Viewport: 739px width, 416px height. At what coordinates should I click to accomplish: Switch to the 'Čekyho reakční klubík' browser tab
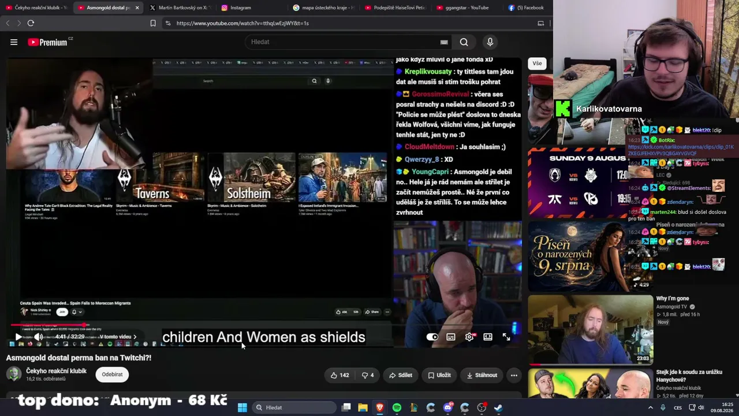click(x=36, y=8)
